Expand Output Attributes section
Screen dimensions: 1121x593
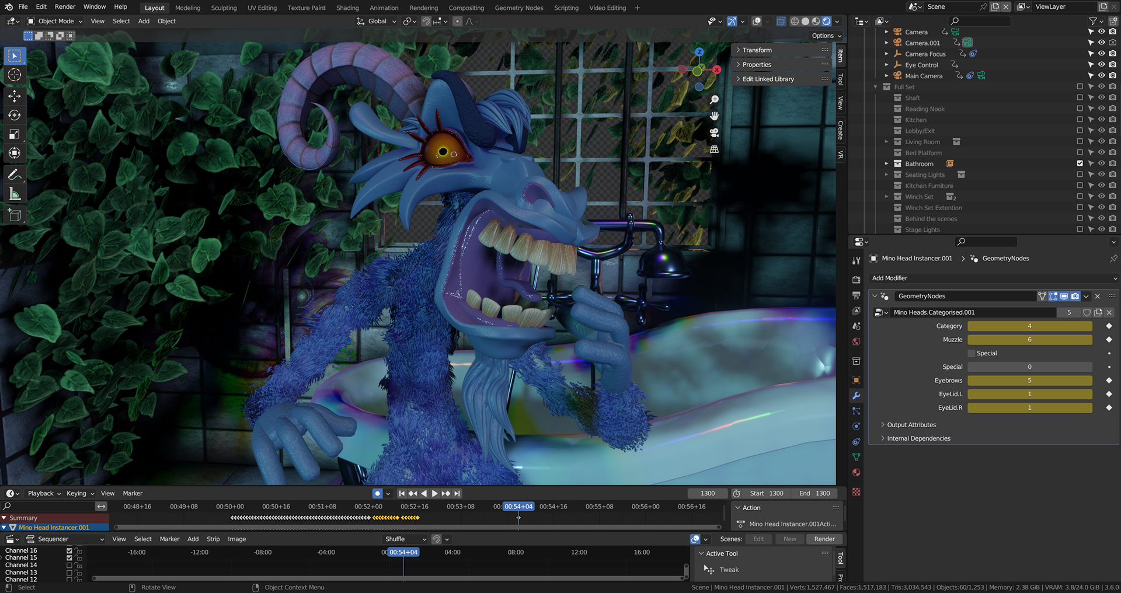click(x=911, y=425)
